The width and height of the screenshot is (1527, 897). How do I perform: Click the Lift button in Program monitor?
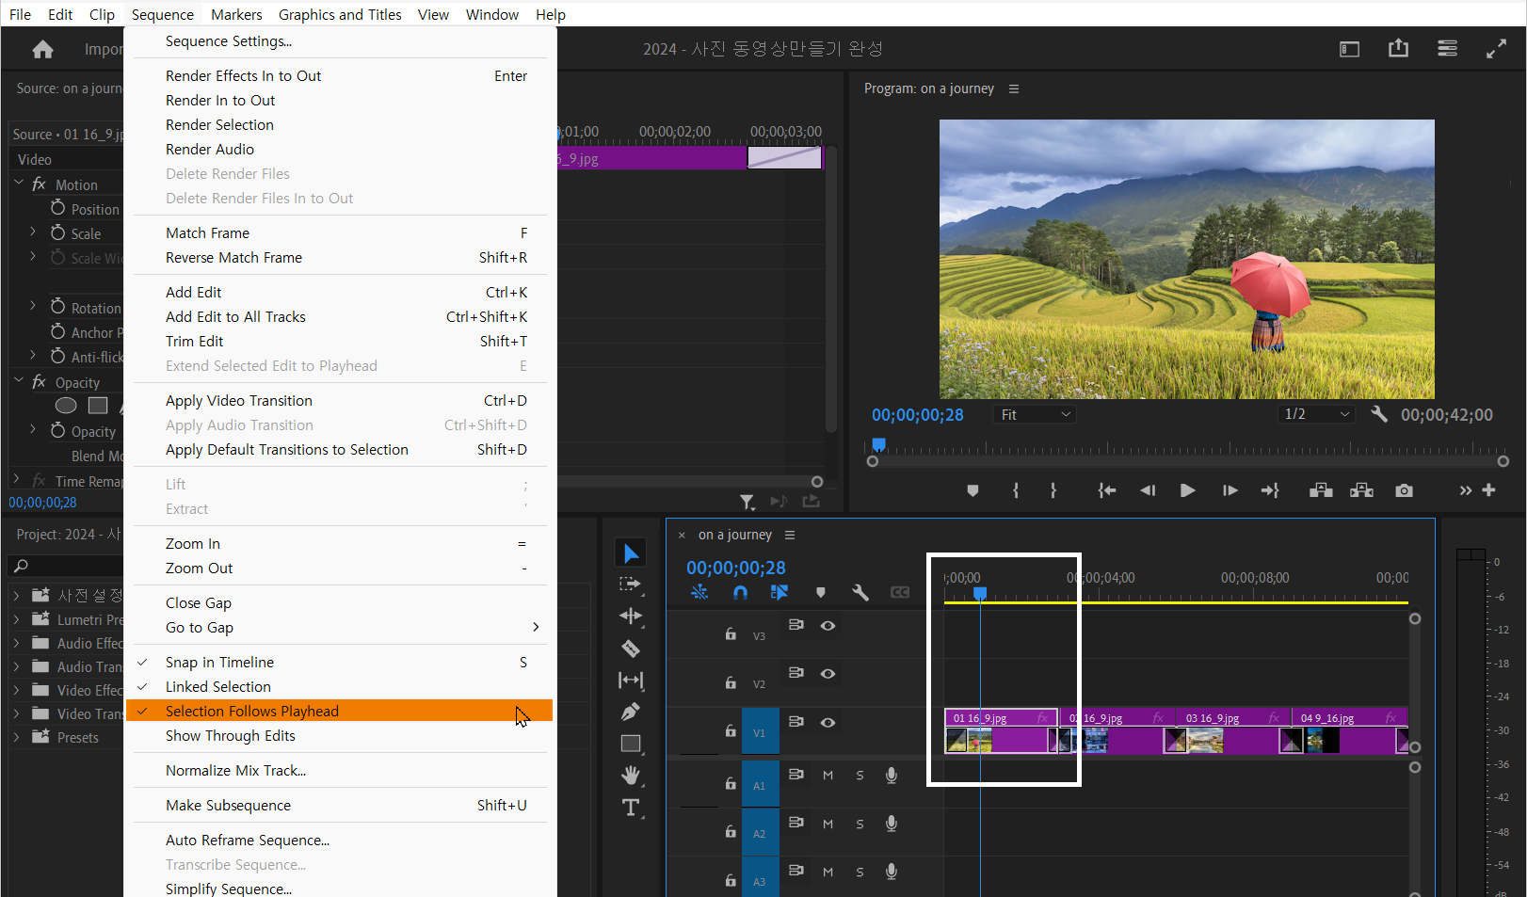tap(1321, 490)
